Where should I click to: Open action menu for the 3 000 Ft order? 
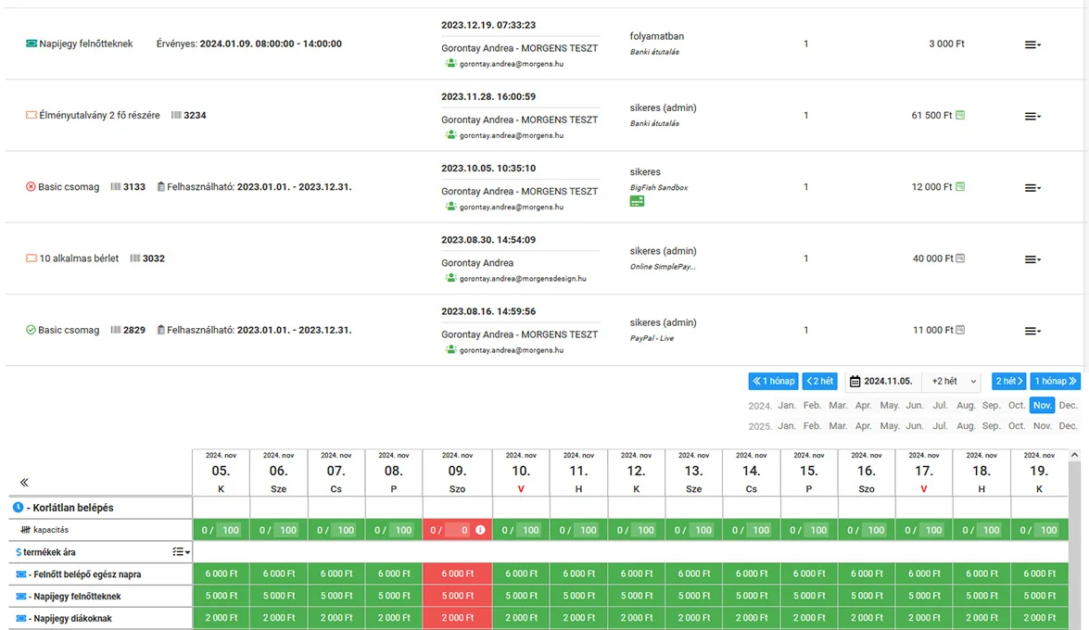(x=1032, y=44)
